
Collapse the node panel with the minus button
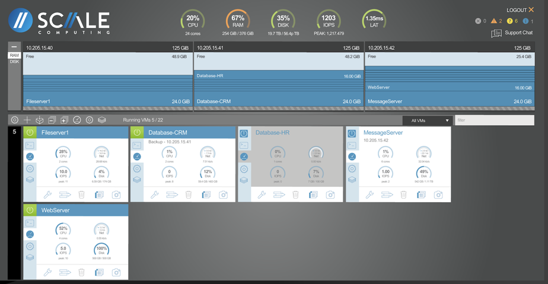pyautogui.click(x=14, y=47)
